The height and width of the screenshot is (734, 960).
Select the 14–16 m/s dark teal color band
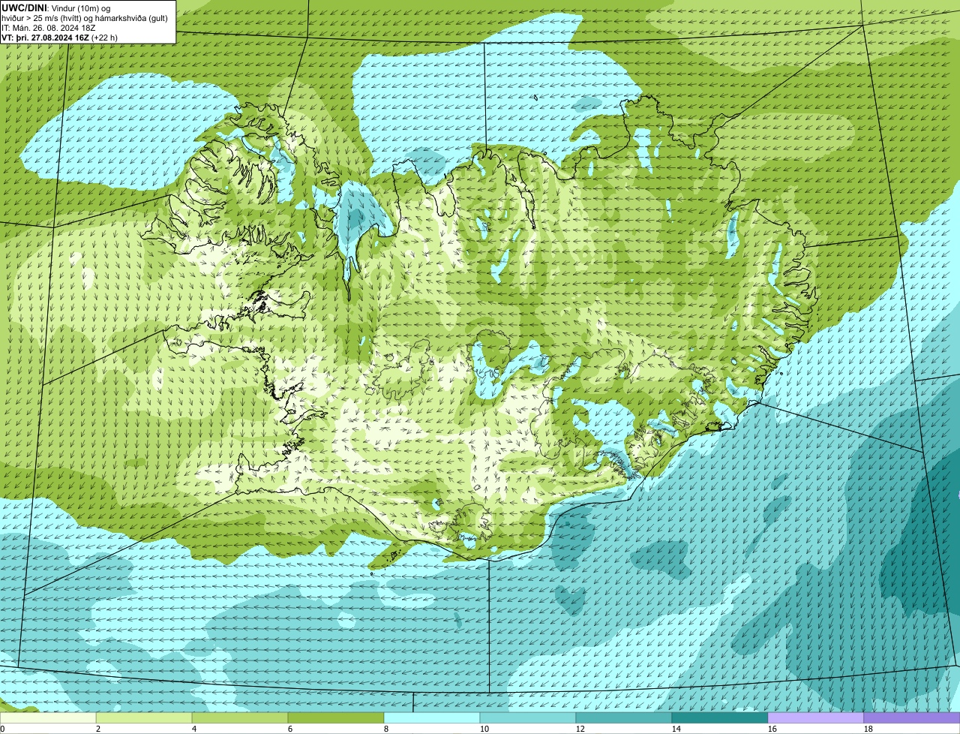[720, 718]
